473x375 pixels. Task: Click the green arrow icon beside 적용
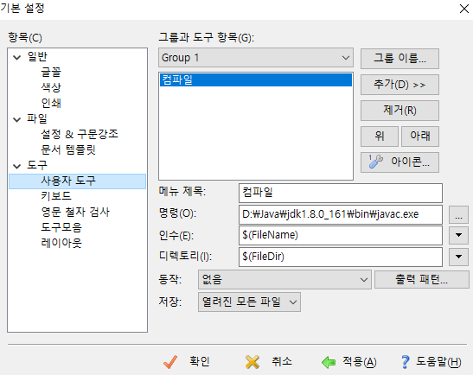coord(329,362)
